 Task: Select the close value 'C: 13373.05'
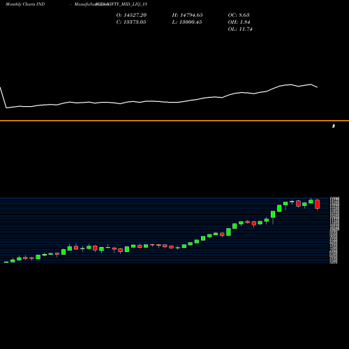click(x=131, y=22)
